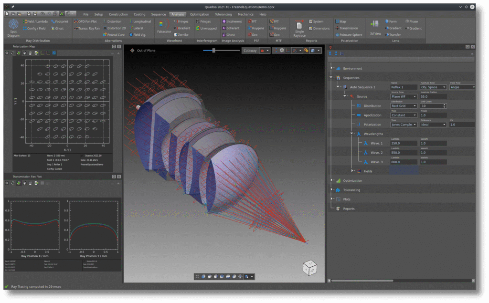Viewport: 489px width, 303px height.
Task: Switch to the Optimization ribbon tab
Action: [x=199, y=14]
